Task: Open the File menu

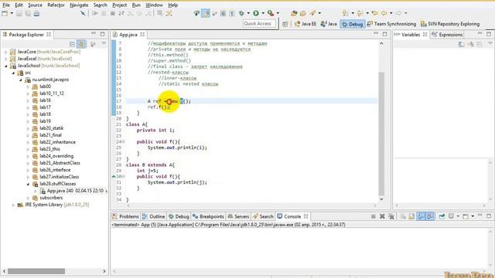Action: point(6,5)
